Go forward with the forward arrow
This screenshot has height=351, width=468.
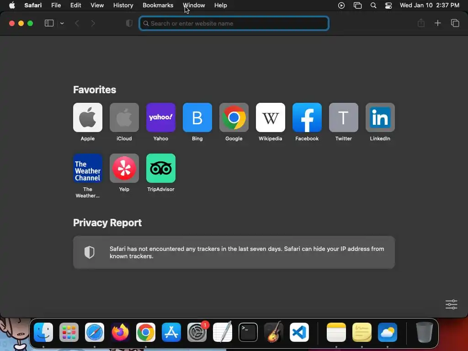(93, 23)
